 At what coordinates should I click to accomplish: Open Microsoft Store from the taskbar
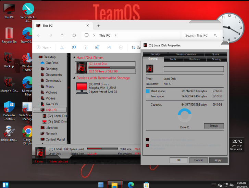click(146, 185)
